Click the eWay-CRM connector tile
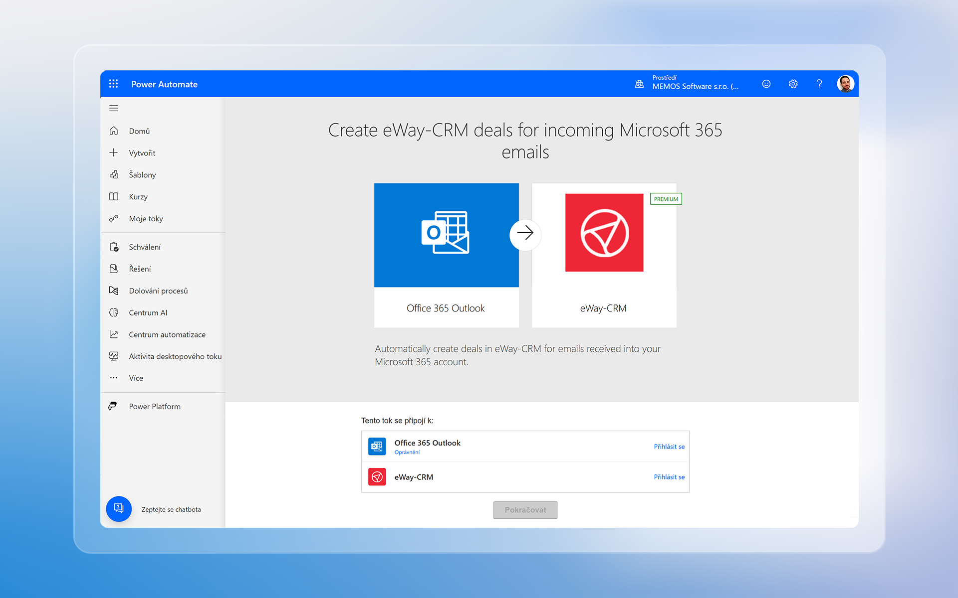958x598 pixels. pyautogui.click(x=604, y=255)
